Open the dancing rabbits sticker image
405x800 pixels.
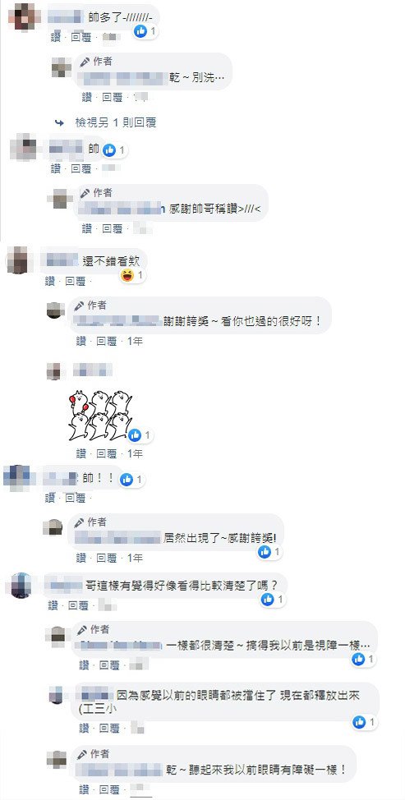[x=100, y=416]
